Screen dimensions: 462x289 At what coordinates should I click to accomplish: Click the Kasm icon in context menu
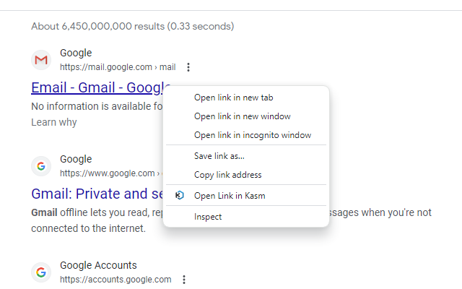180,195
